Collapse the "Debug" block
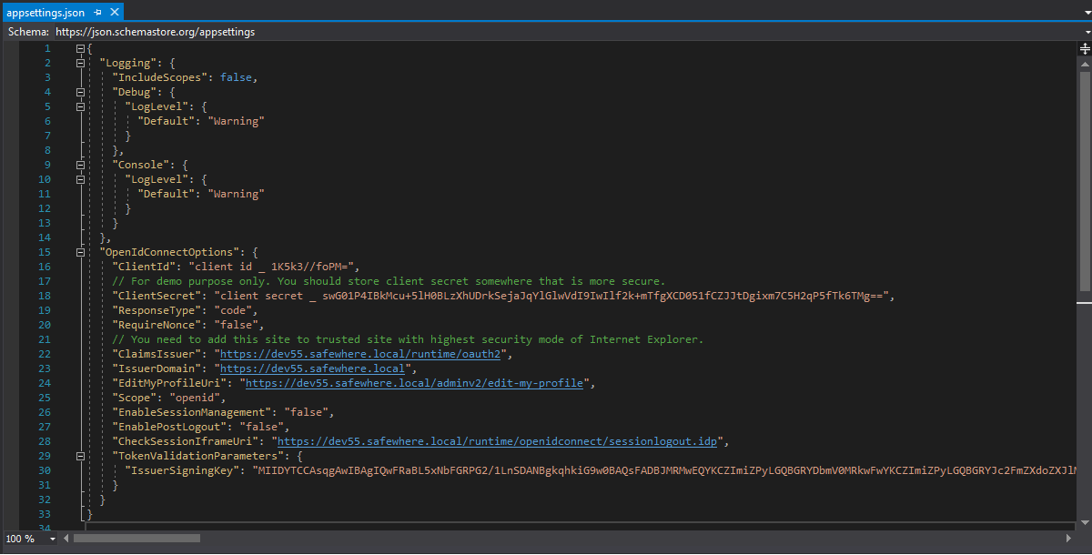1092x555 pixels. pyautogui.click(x=81, y=92)
